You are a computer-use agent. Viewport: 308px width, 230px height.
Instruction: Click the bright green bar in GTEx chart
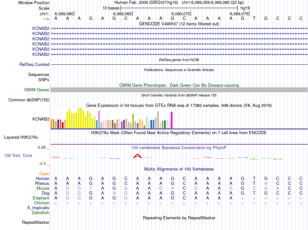(x=133, y=121)
